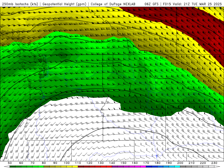224x168 pixels.
Task: Select the bright magenta swatch ending at 170
Action: [x=143, y=167]
